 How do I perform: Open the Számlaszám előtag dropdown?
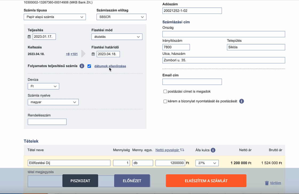[121, 17]
